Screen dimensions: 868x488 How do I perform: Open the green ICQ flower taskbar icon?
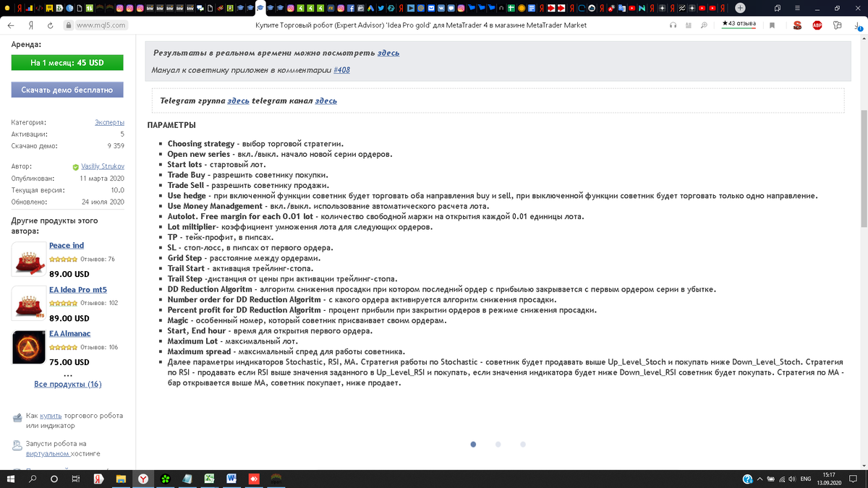click(166, 479)
